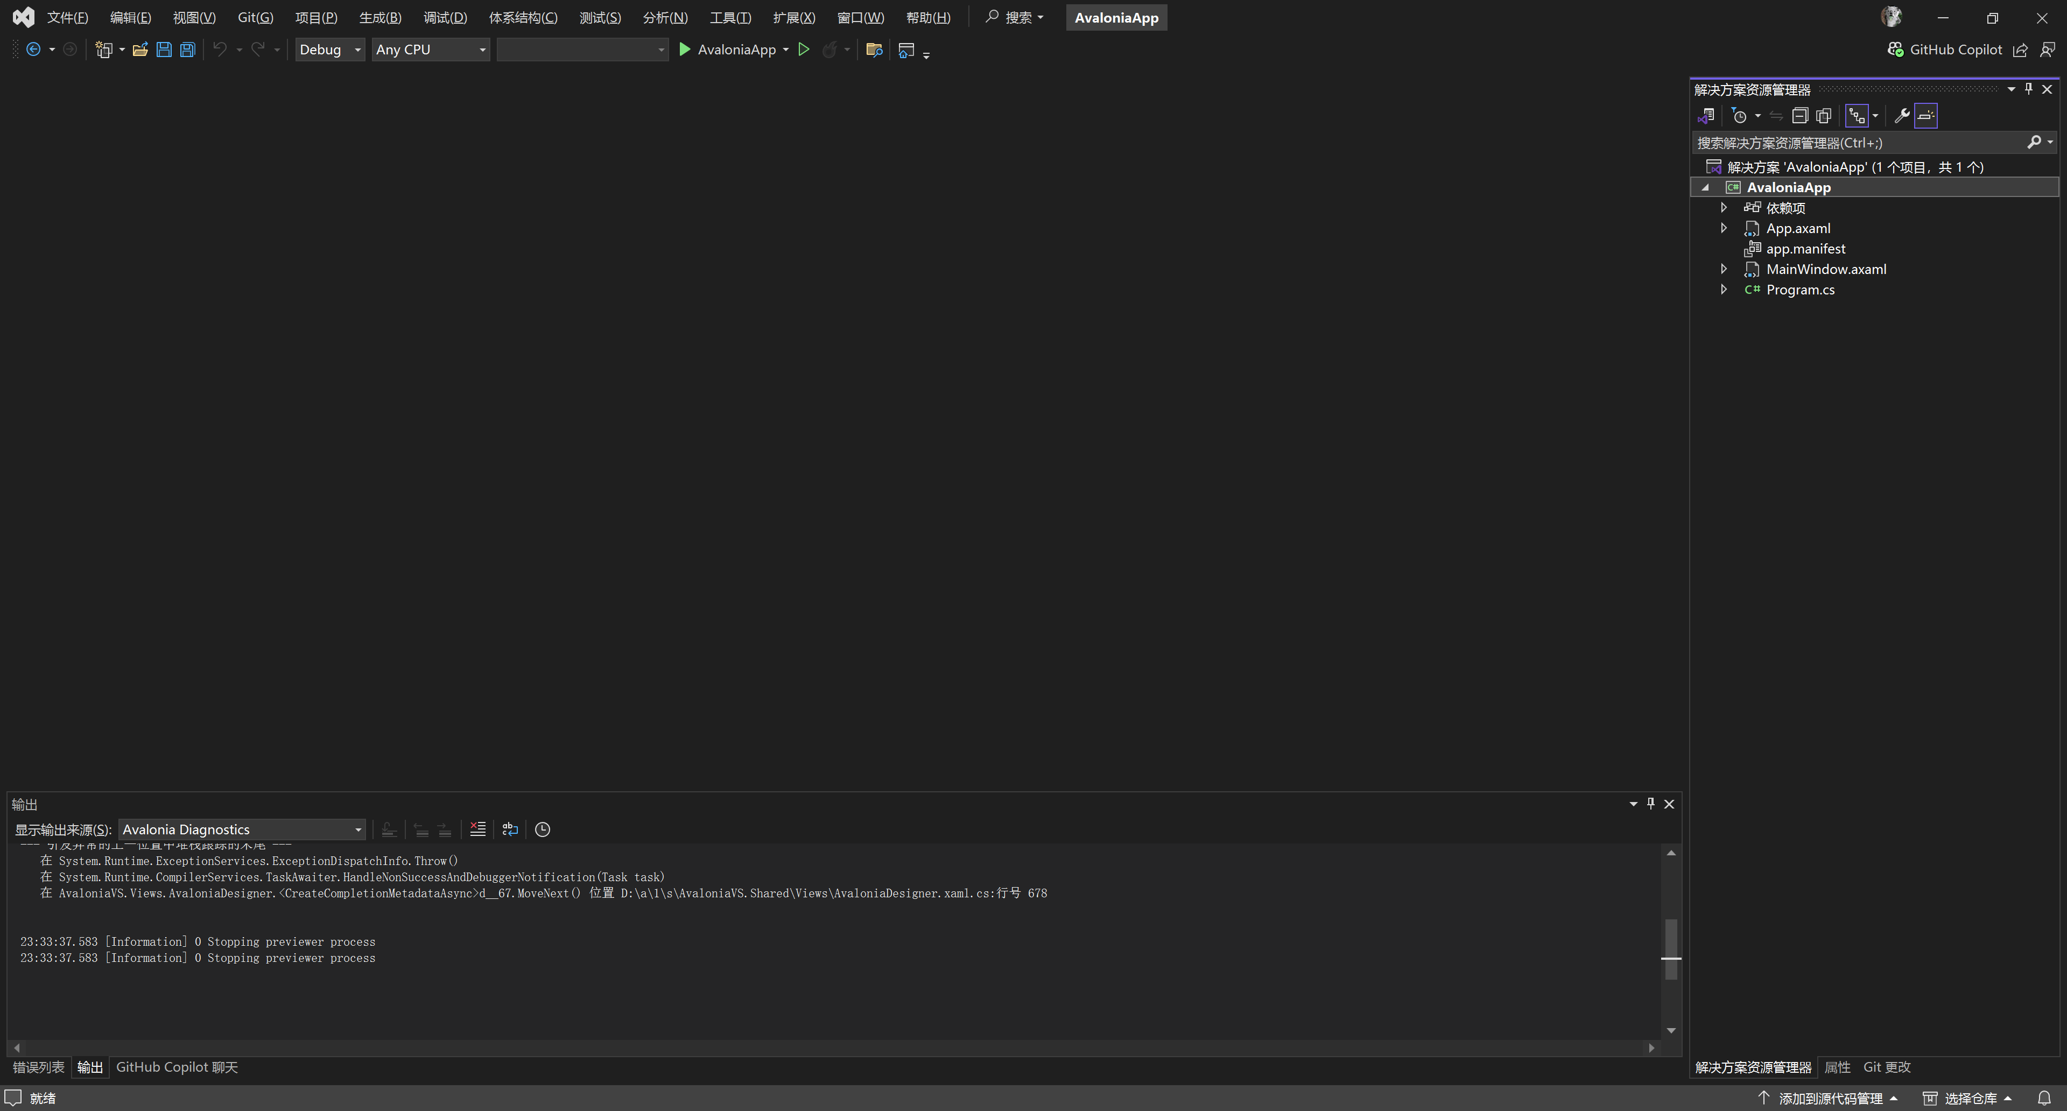Open Properties wrench icon in Solution Explorer
This screenshot has height=1111, width=2067.
point(1901,116)
